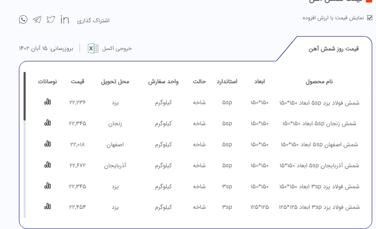
Task: Open price chart for شمش فولاد یزد 5sp
Action: coord(48,102)
